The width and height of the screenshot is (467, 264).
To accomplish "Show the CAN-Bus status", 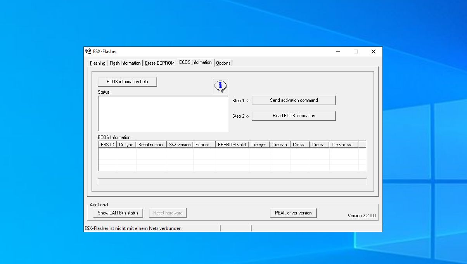I will [x=118, y=213].
